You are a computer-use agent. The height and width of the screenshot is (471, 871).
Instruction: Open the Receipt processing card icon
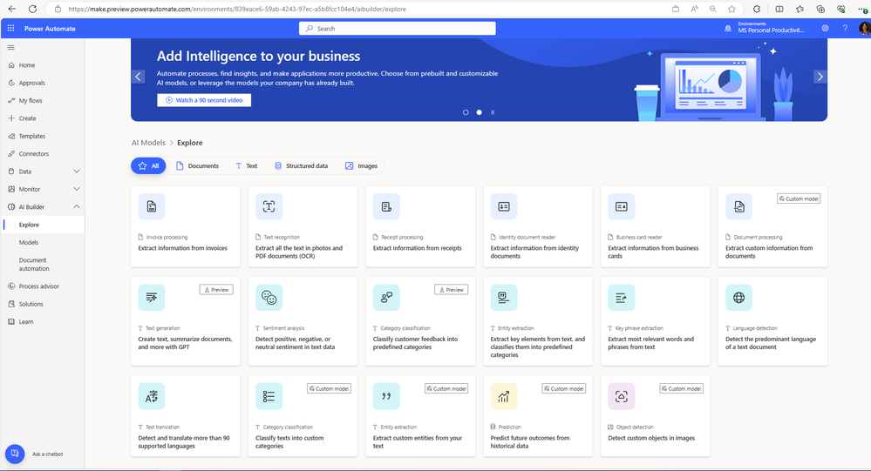(x=386, y=206)
